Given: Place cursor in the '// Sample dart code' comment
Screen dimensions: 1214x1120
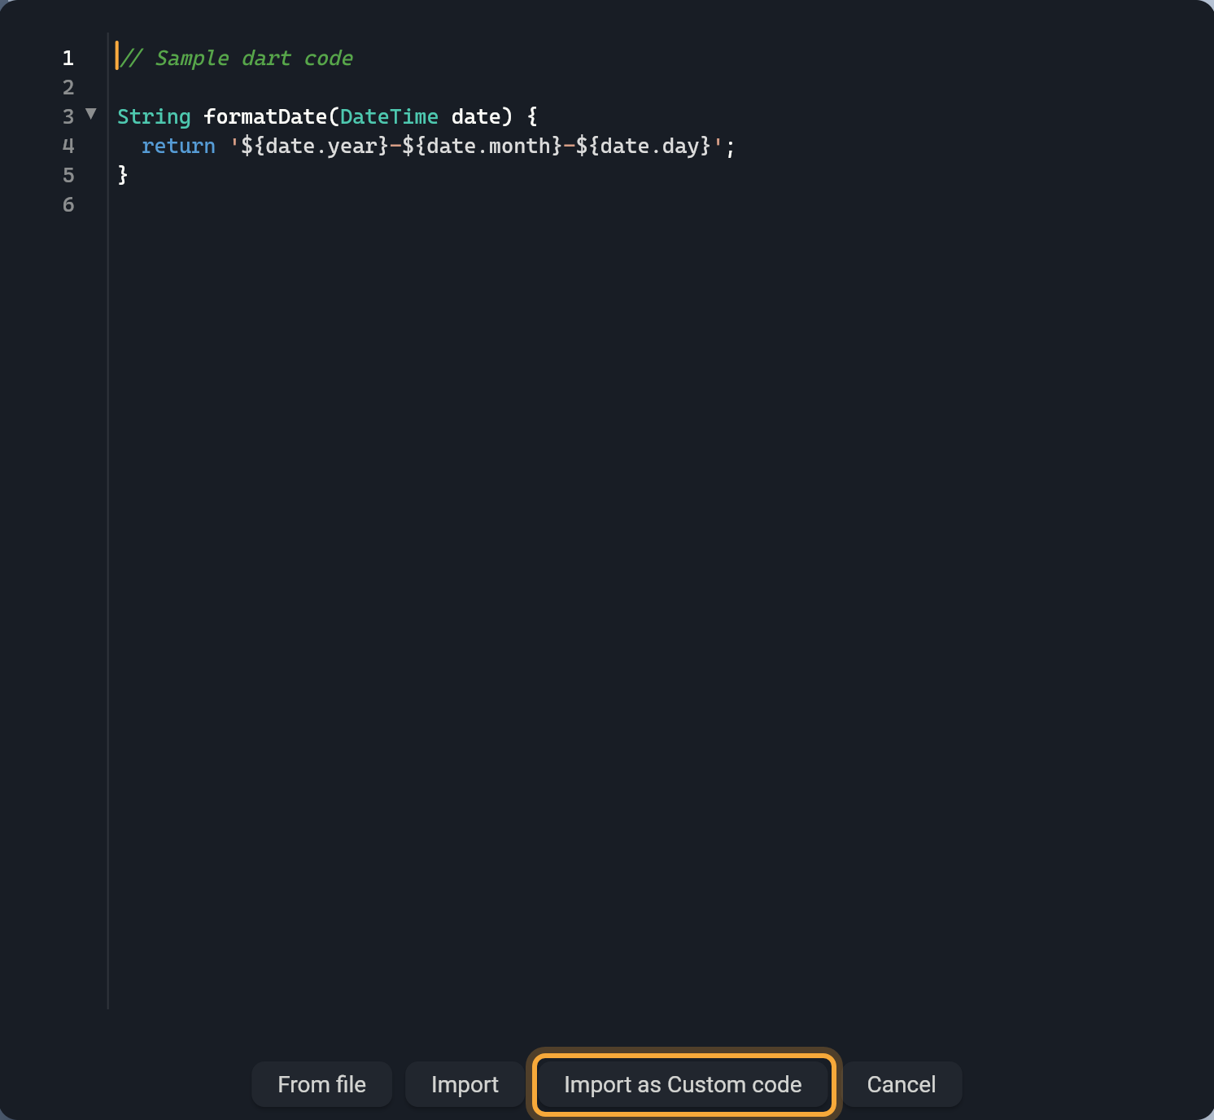Looking at the screenshot, I should coord(237,59).
